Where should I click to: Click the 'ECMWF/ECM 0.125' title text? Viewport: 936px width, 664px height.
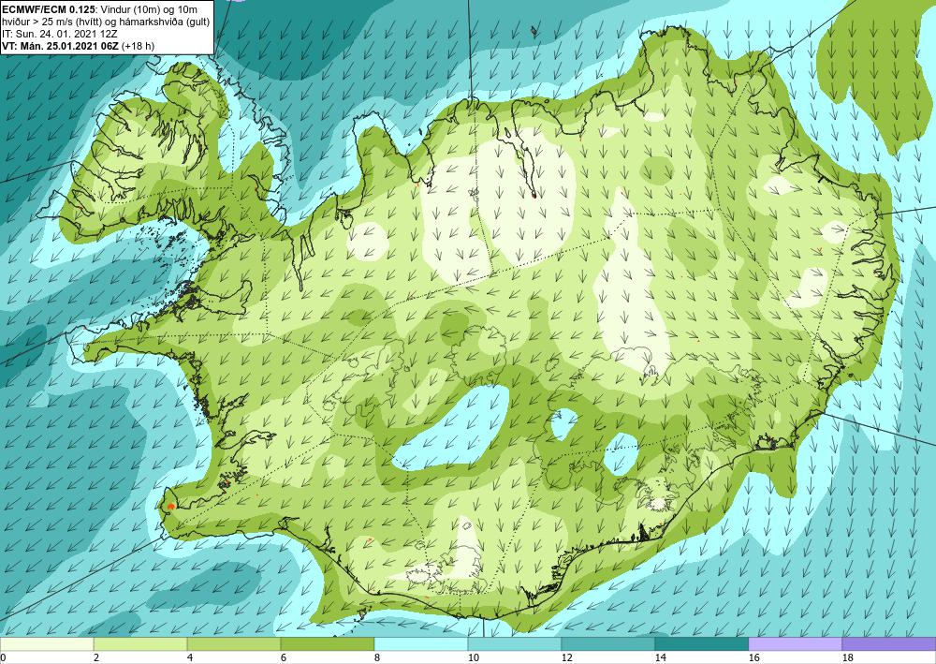pyautogui.click(x=49, y=9)
